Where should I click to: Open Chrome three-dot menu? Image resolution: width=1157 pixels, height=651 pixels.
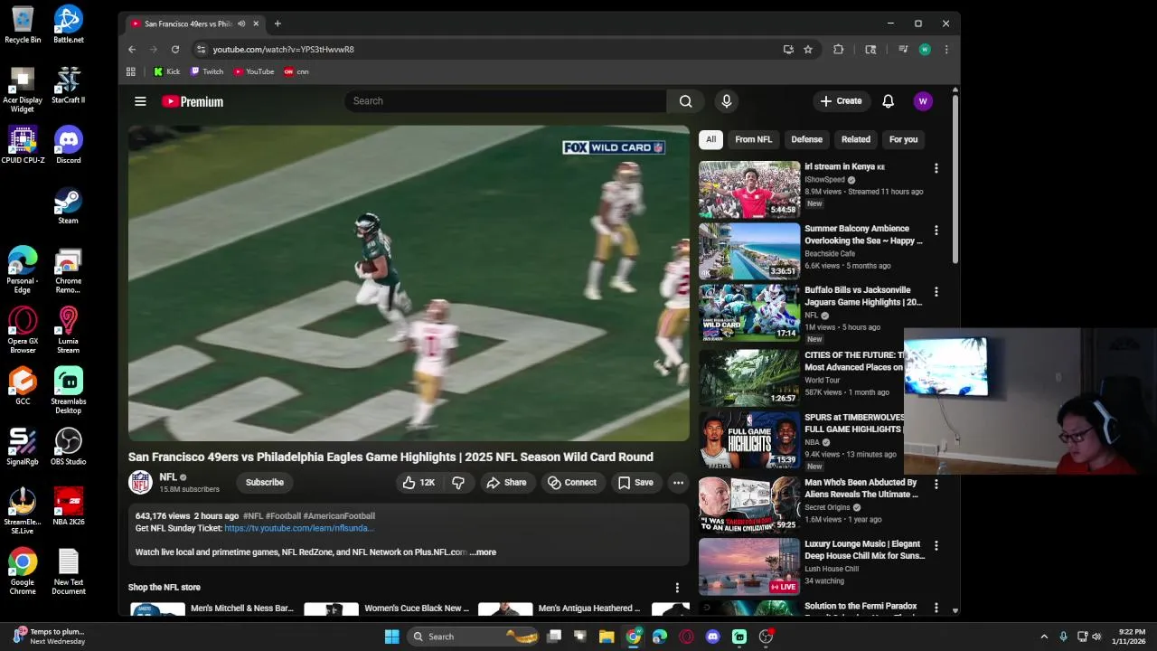pyautogui.click(x=946, y=50)
